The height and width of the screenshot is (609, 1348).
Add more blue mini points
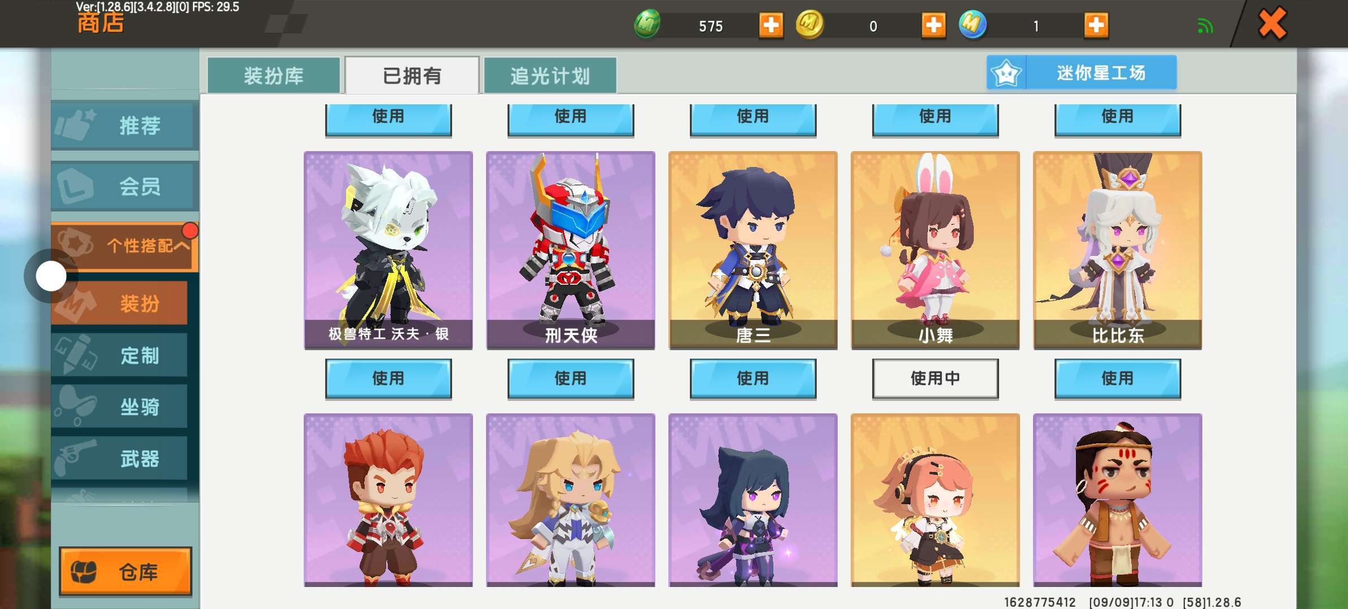tap(1096, 25)
